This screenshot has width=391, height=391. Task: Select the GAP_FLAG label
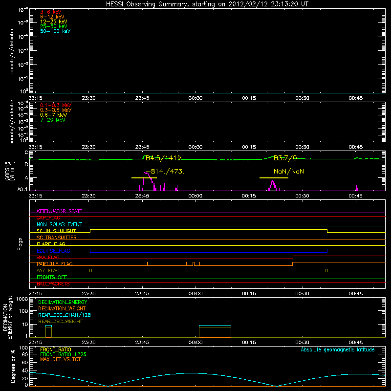click(x=48, y=217)
